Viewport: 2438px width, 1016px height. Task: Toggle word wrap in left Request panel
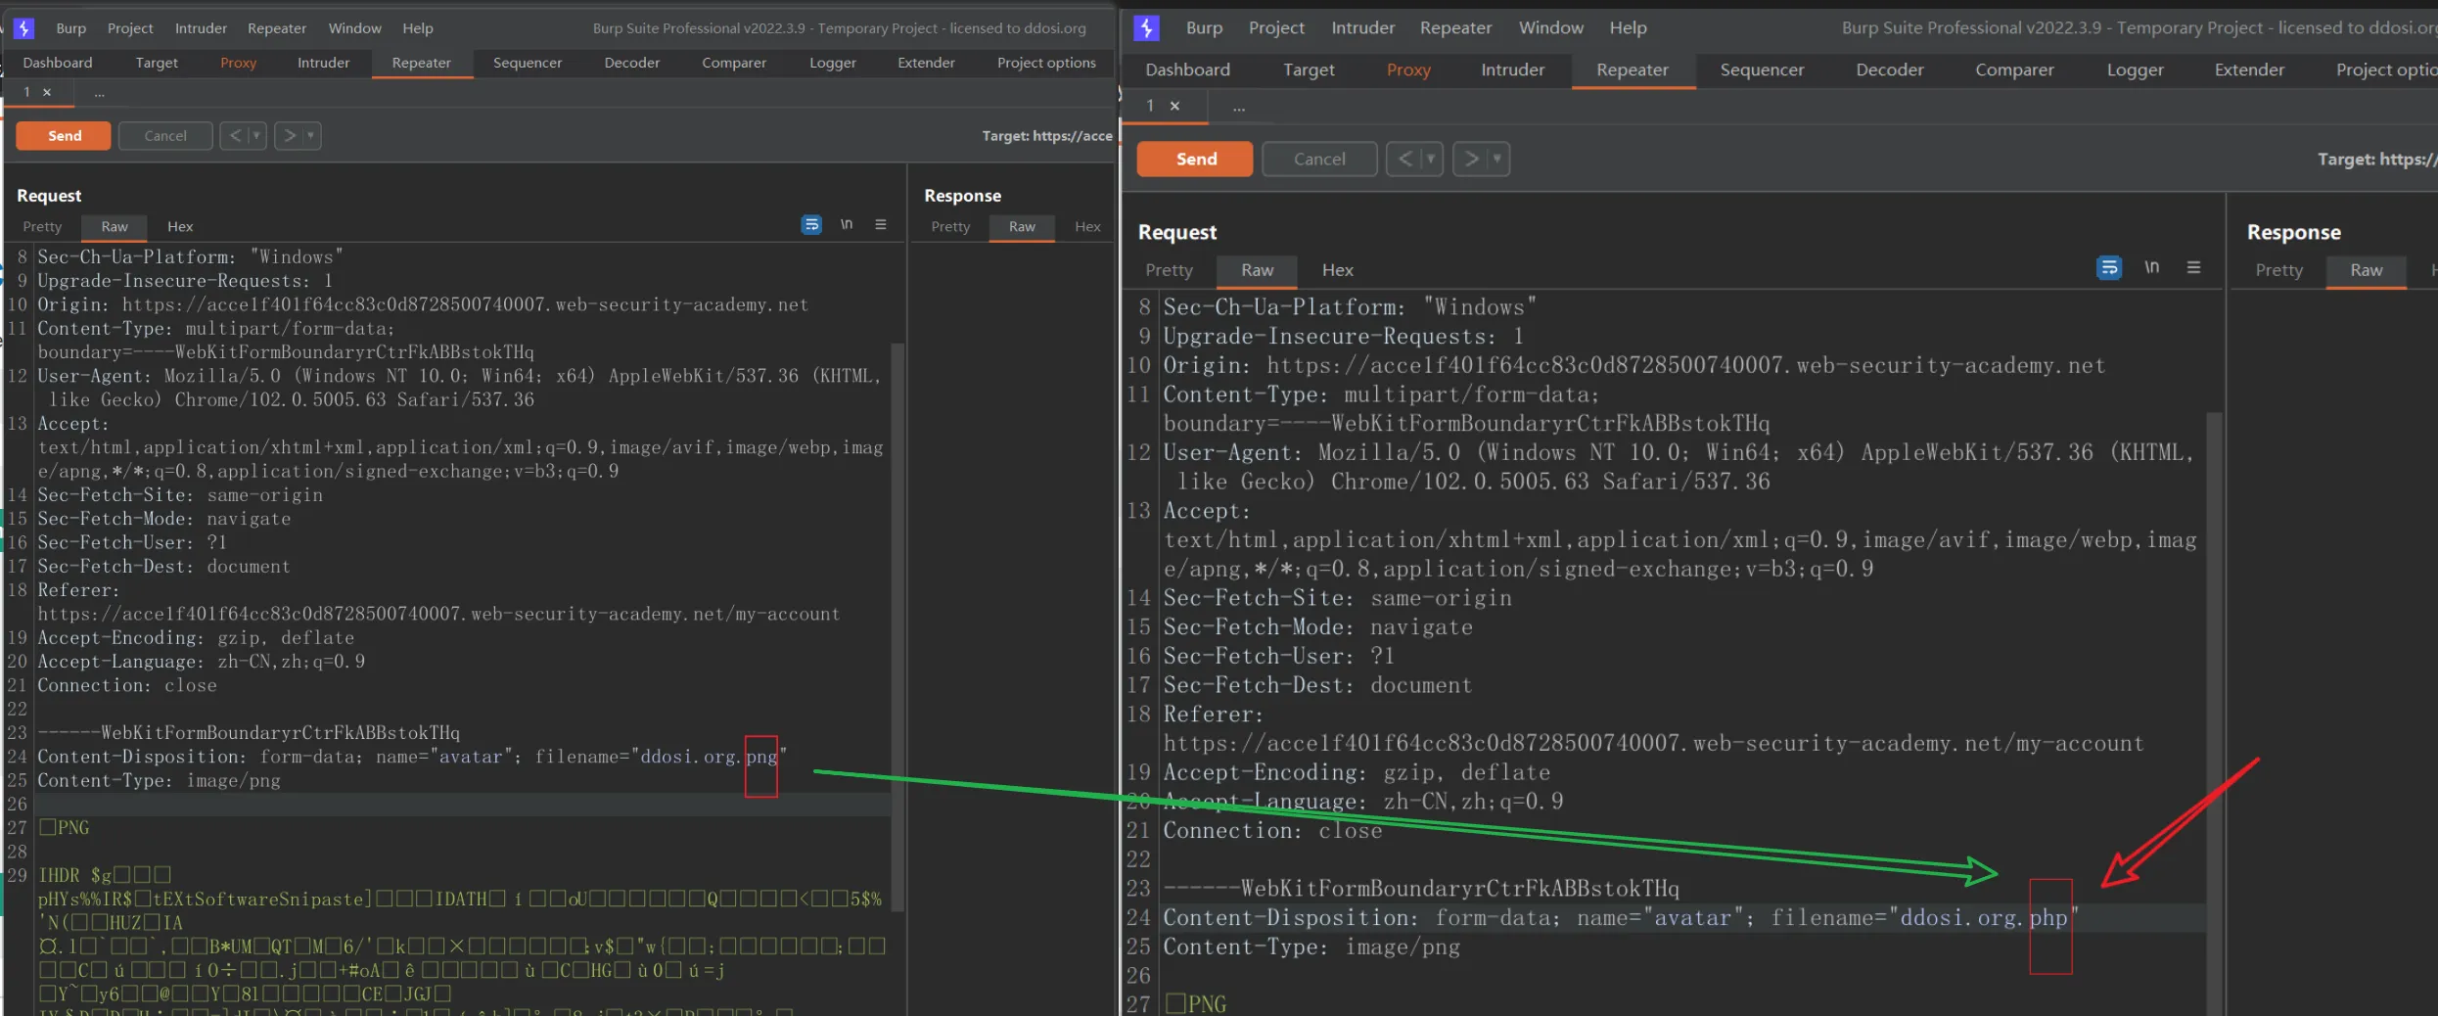click(x=811, y=225)
